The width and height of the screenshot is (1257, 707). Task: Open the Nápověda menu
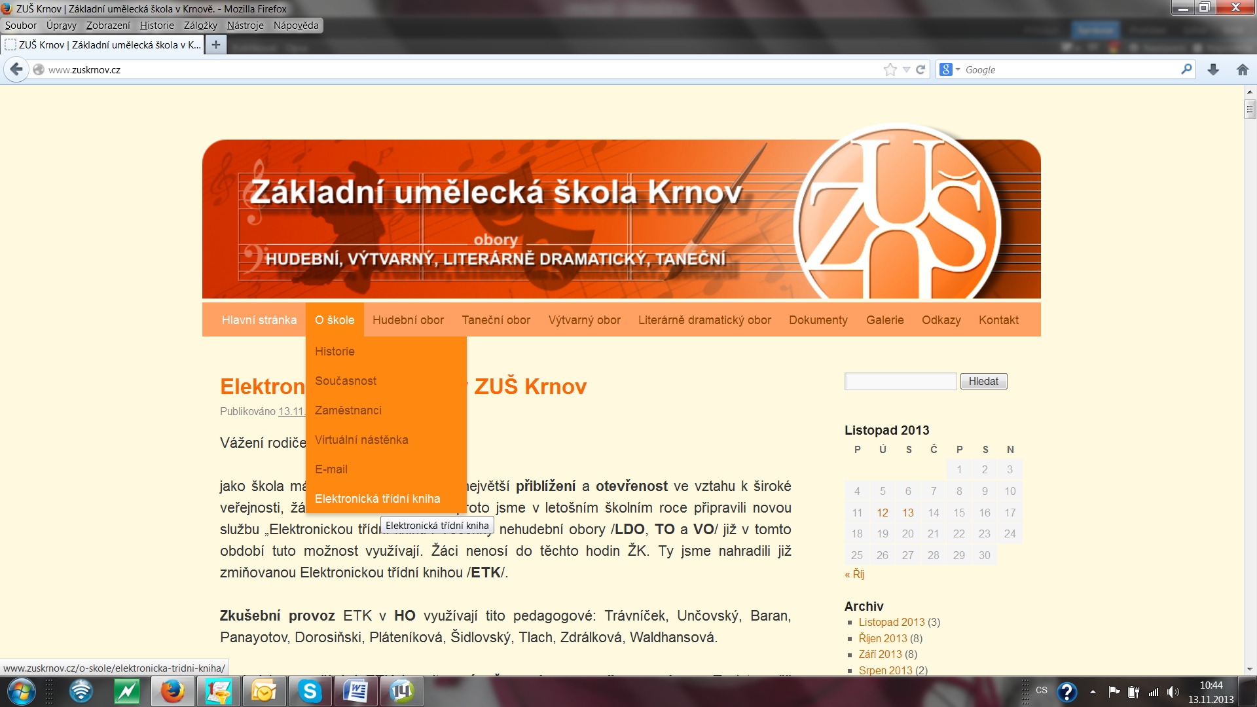(296, 26)
